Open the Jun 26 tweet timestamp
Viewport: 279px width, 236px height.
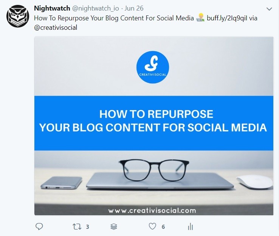(134, 8)
